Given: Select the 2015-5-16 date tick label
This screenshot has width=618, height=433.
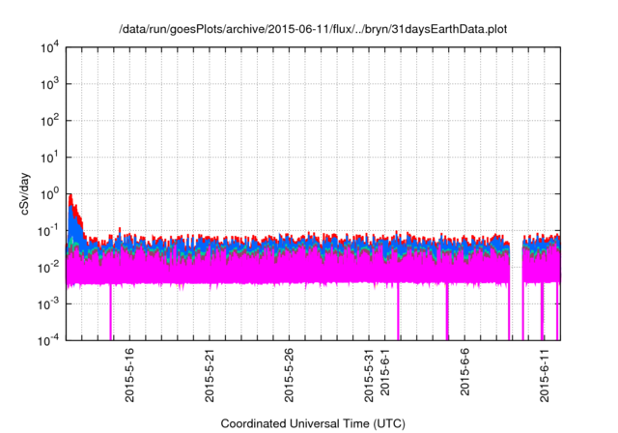Looking at the screenshot, I should (x=130, y=377).
